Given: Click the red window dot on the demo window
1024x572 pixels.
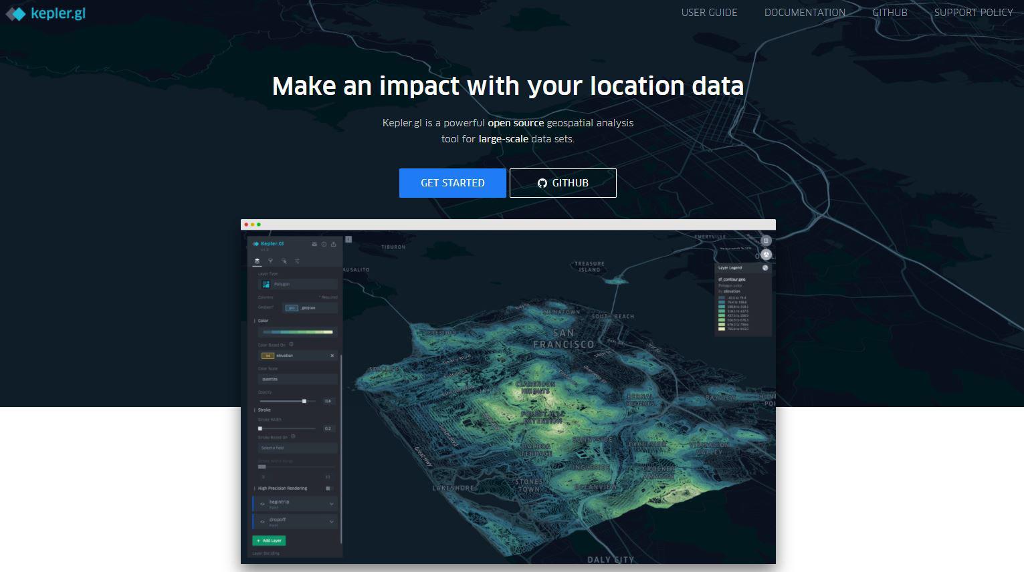Looking at the screenshot, I should tap(246, 225).
